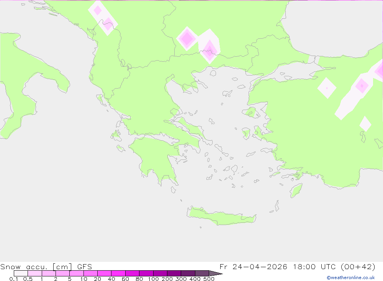The height and width of the screenshot is (281, 383).
Task: Click the '60' legend value label
Action: [125, 279]
